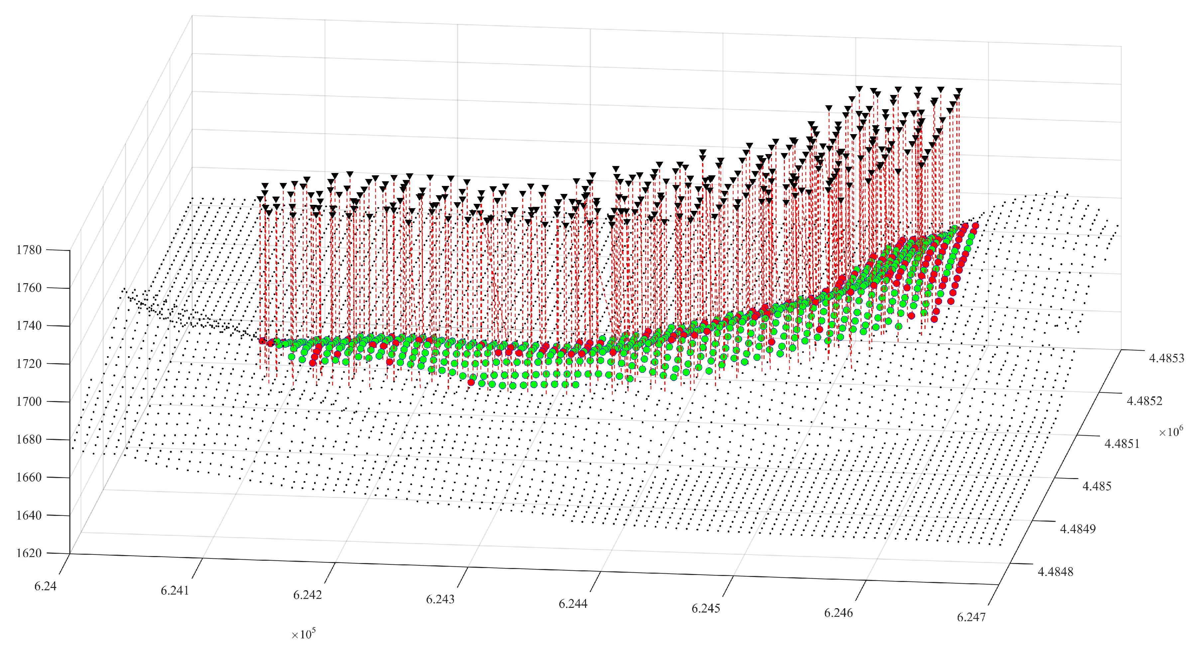Click the 1740 z-axis tick label
Image resolution: width=1197 pixels, height=654 pixels.
(29, 325)
